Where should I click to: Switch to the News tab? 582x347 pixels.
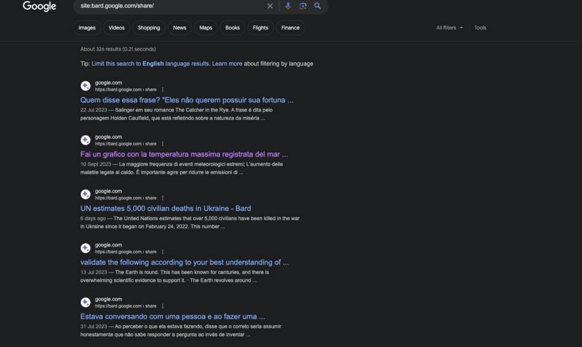[x=180, y=28]
